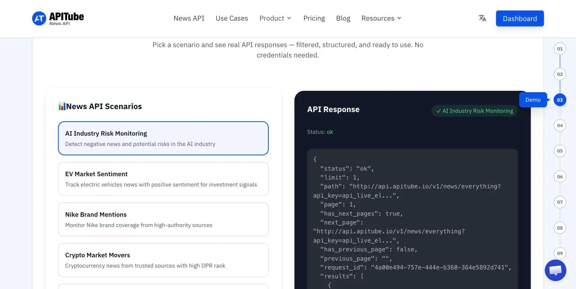Click the "News API Scenarios" heading
This screenshot has height=289, width=576.
pos(104,107)
